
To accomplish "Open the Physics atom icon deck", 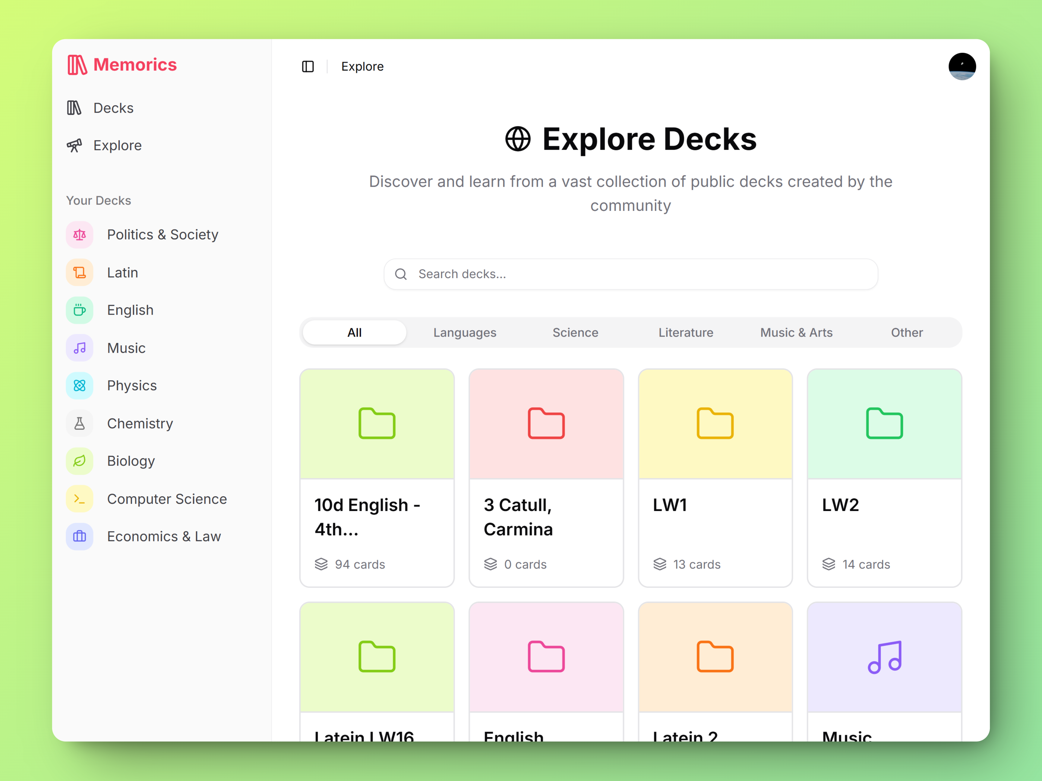I will click(x=80, y=386).
